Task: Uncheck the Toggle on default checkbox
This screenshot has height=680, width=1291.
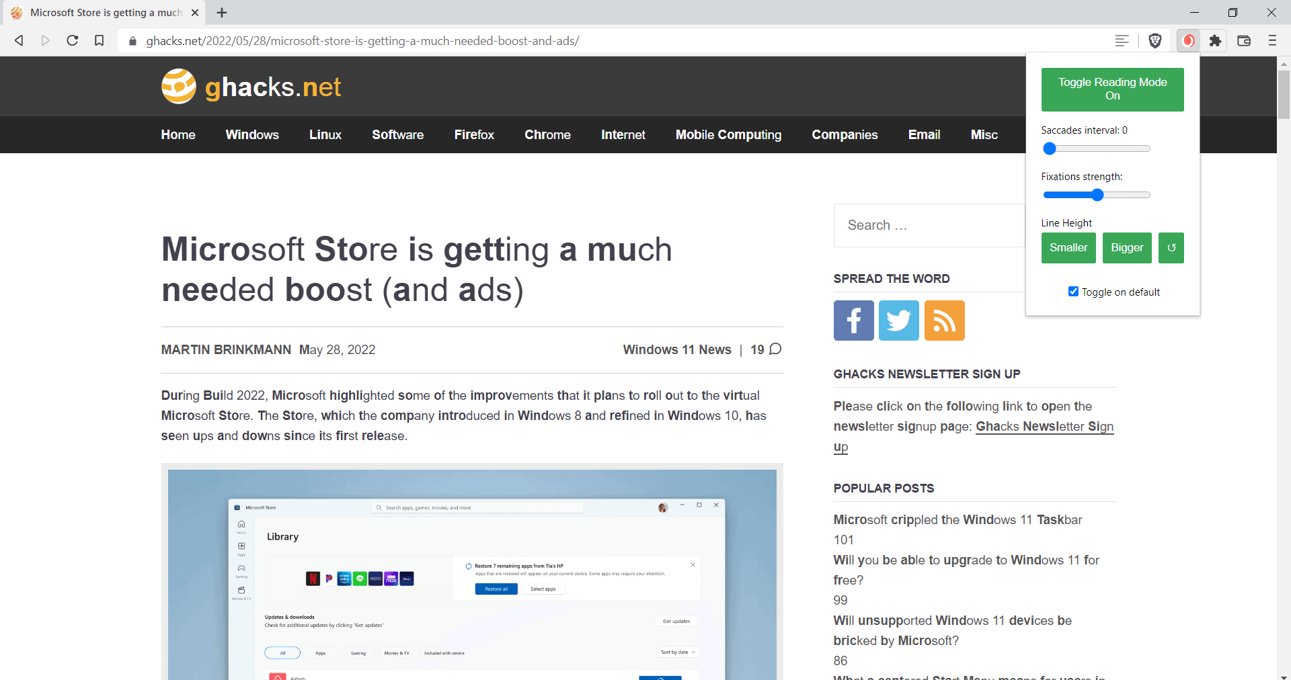Action: click(1073, 292)
